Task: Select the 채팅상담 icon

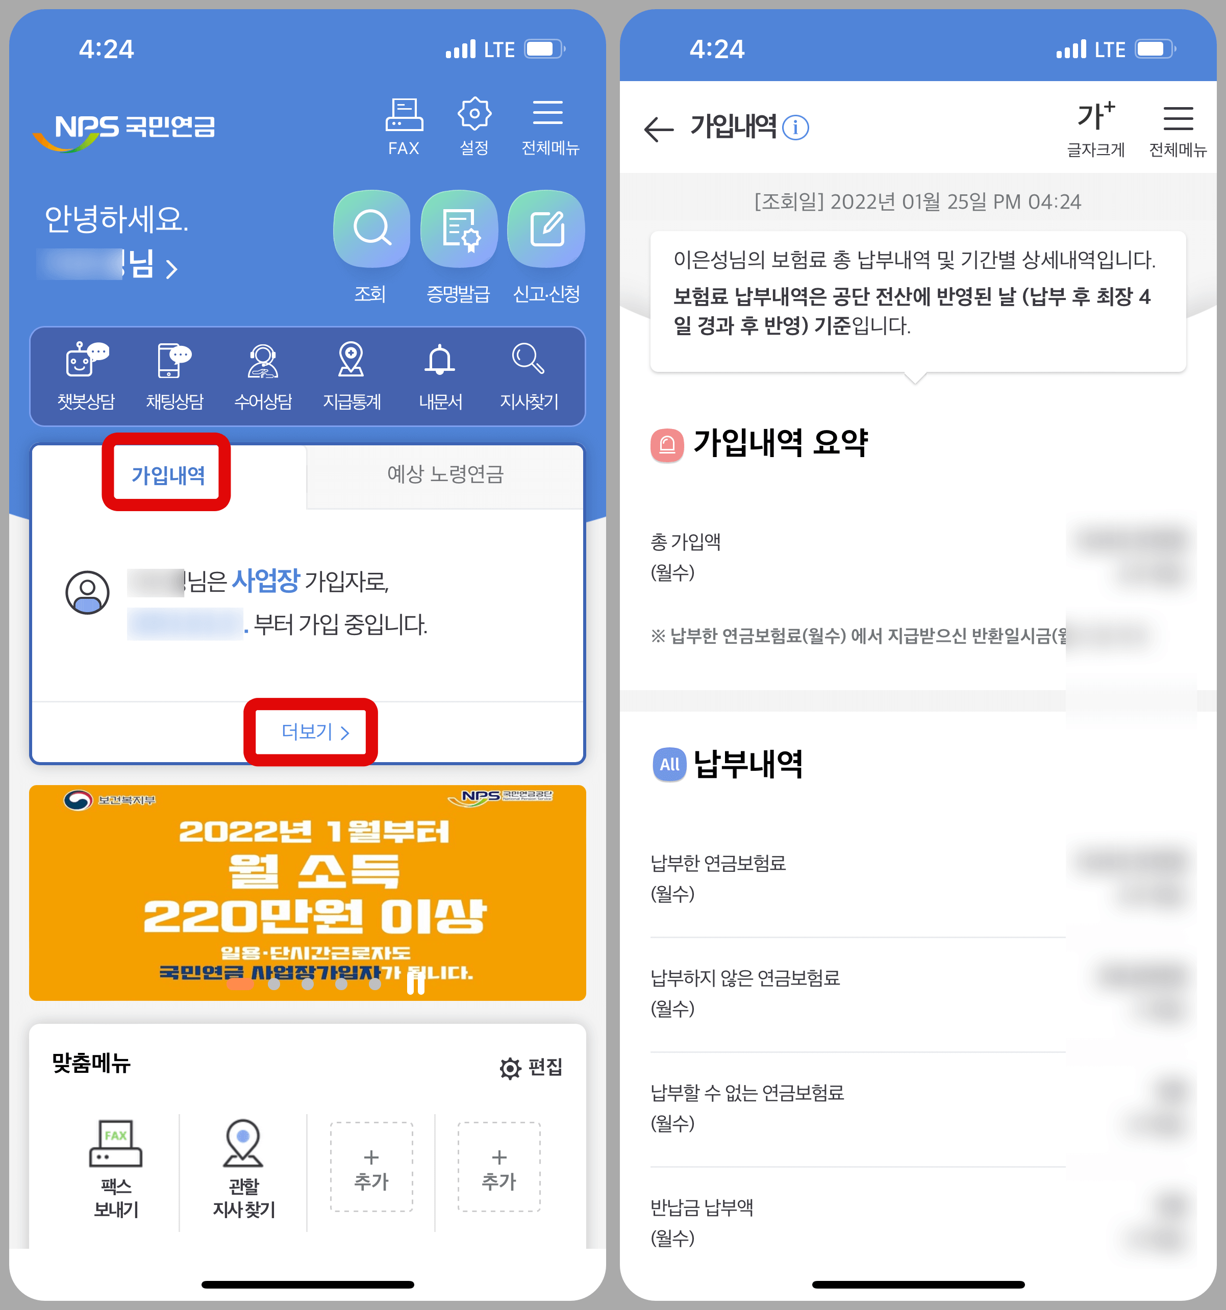Action: point(172,360)
